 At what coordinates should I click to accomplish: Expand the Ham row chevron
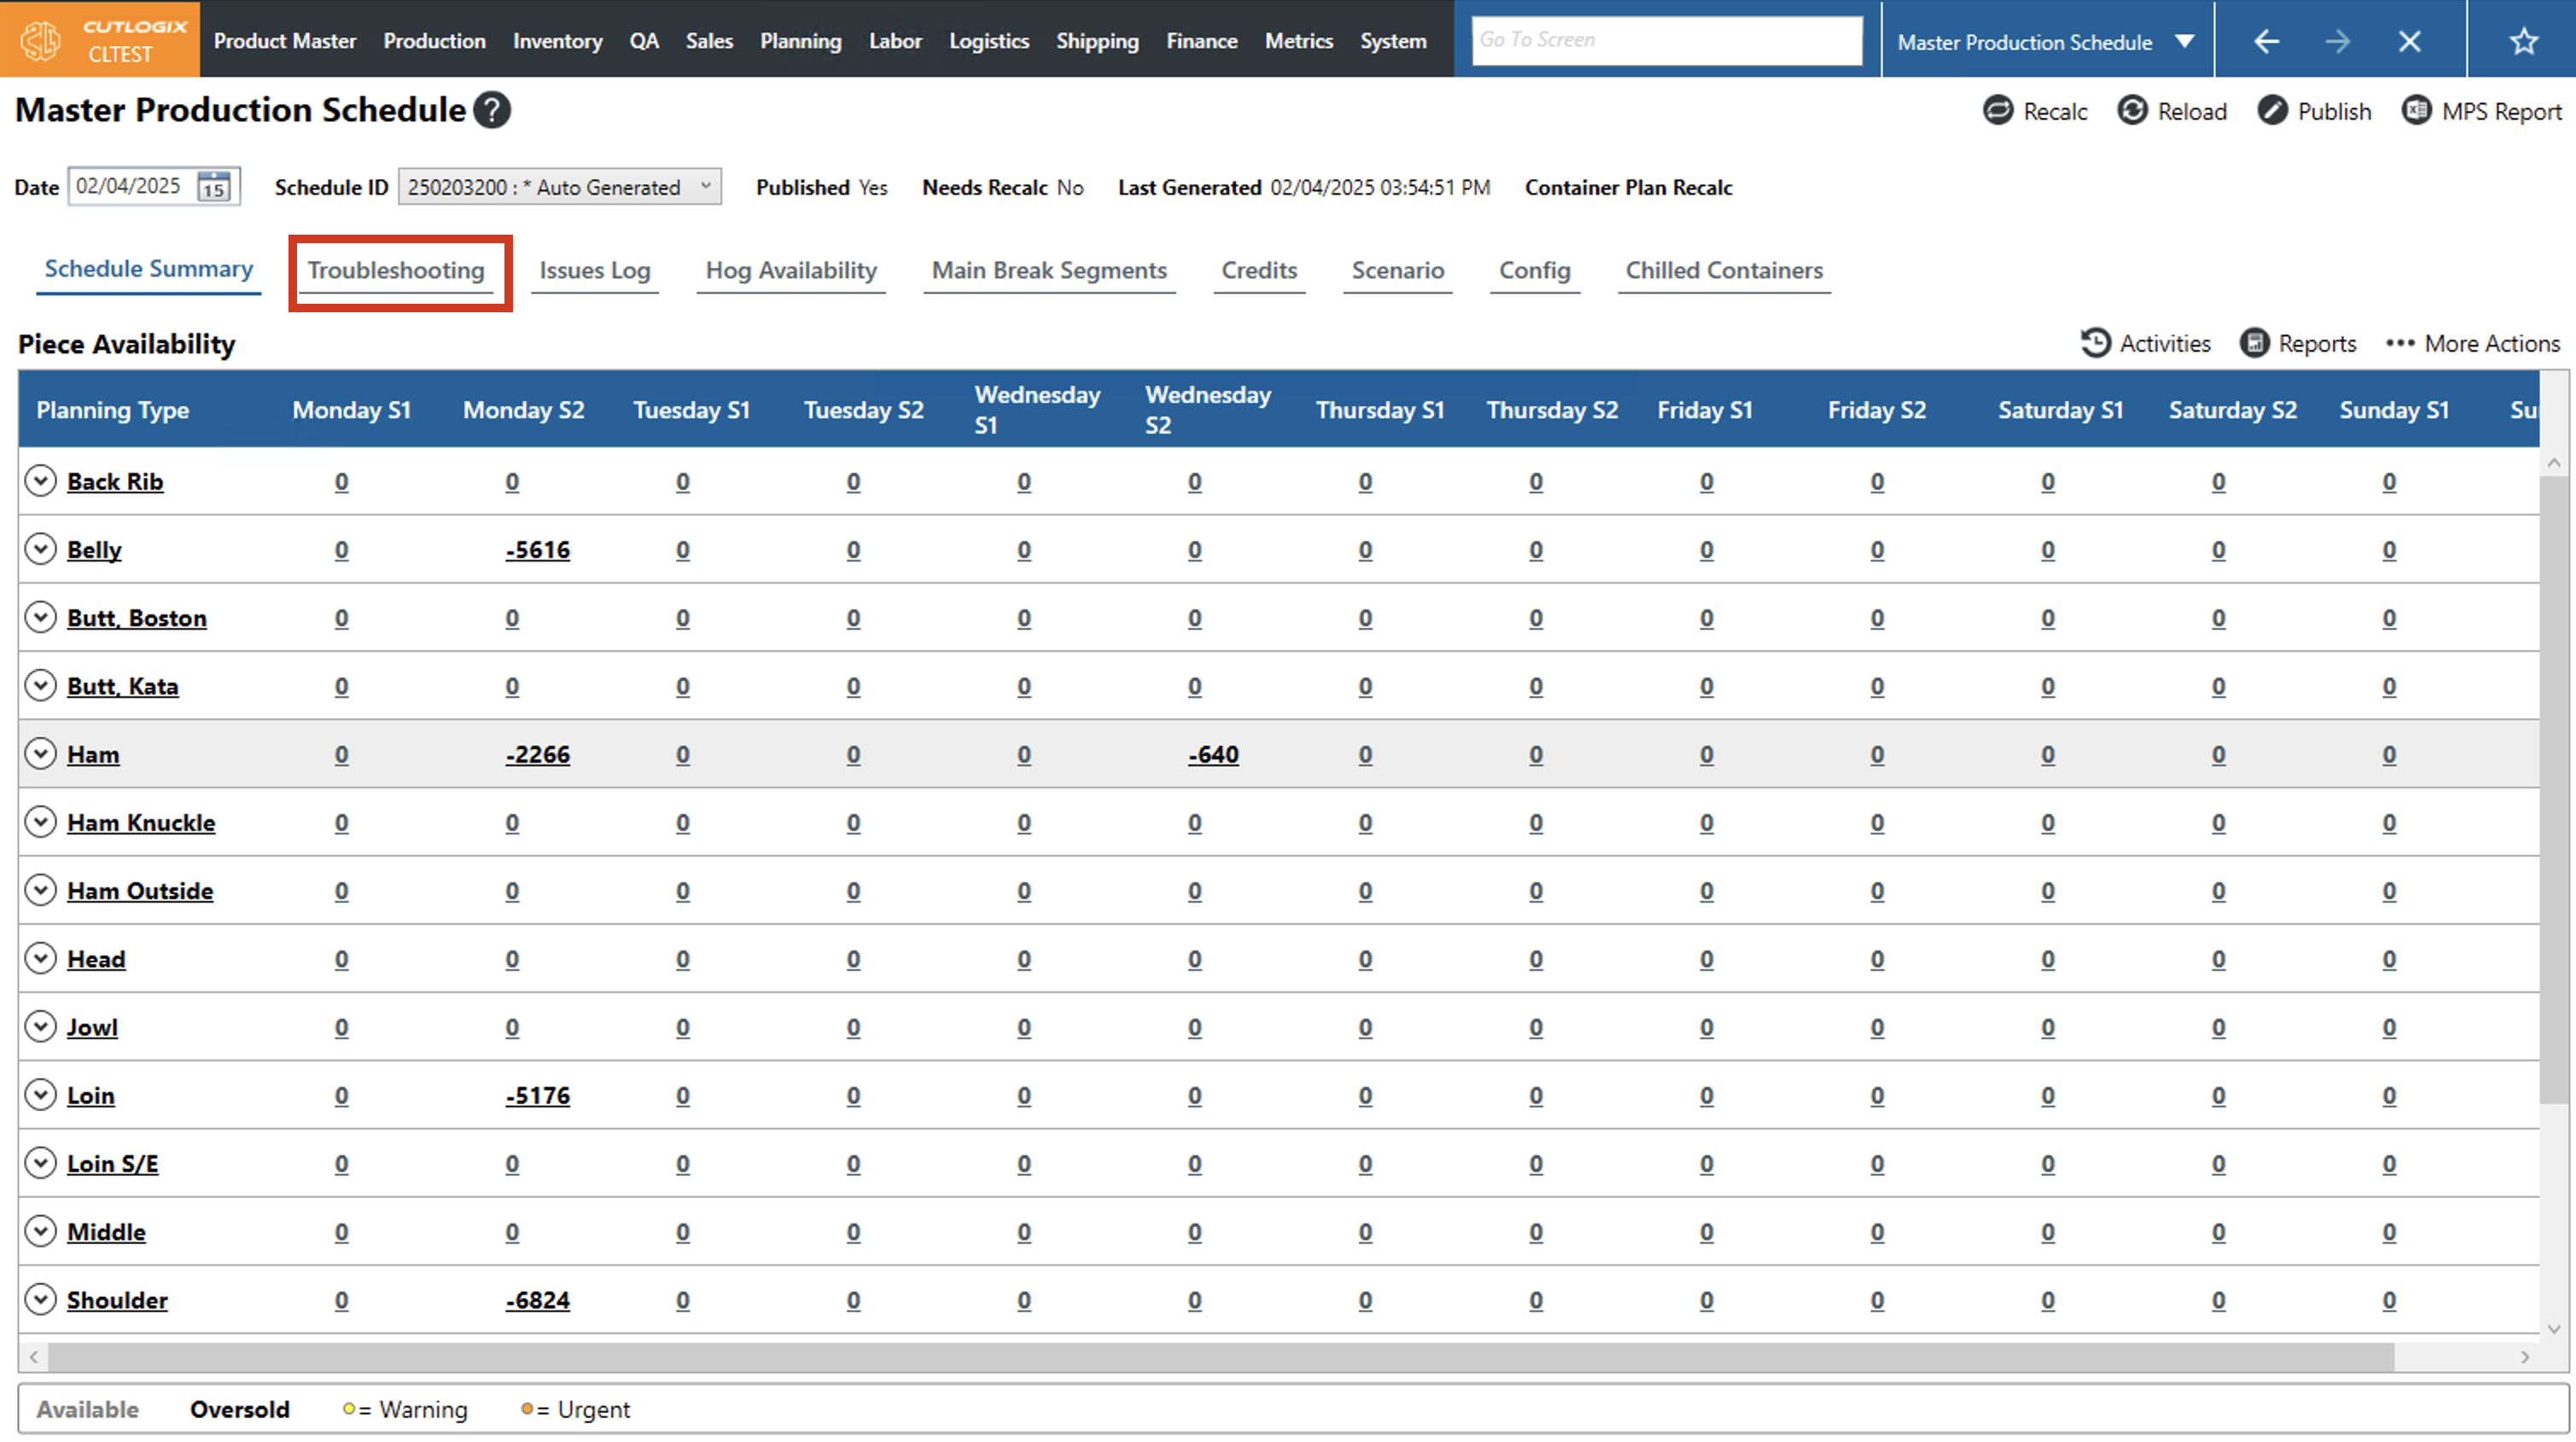[40, 754]
